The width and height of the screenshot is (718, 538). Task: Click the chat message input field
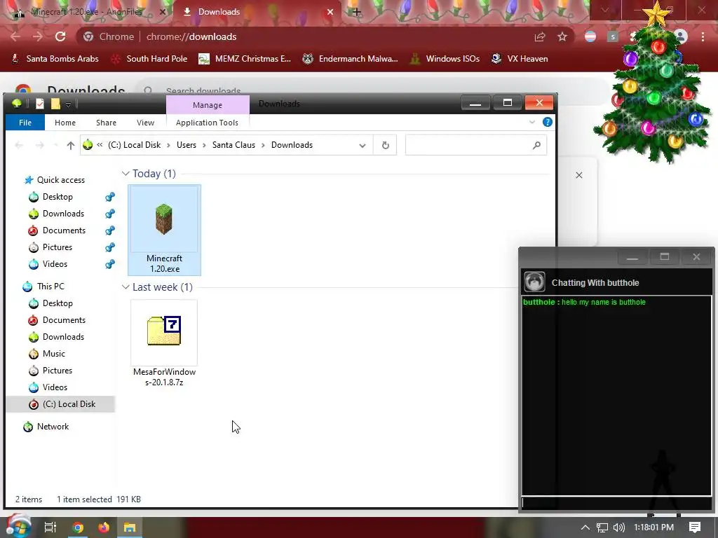(616, 503)
